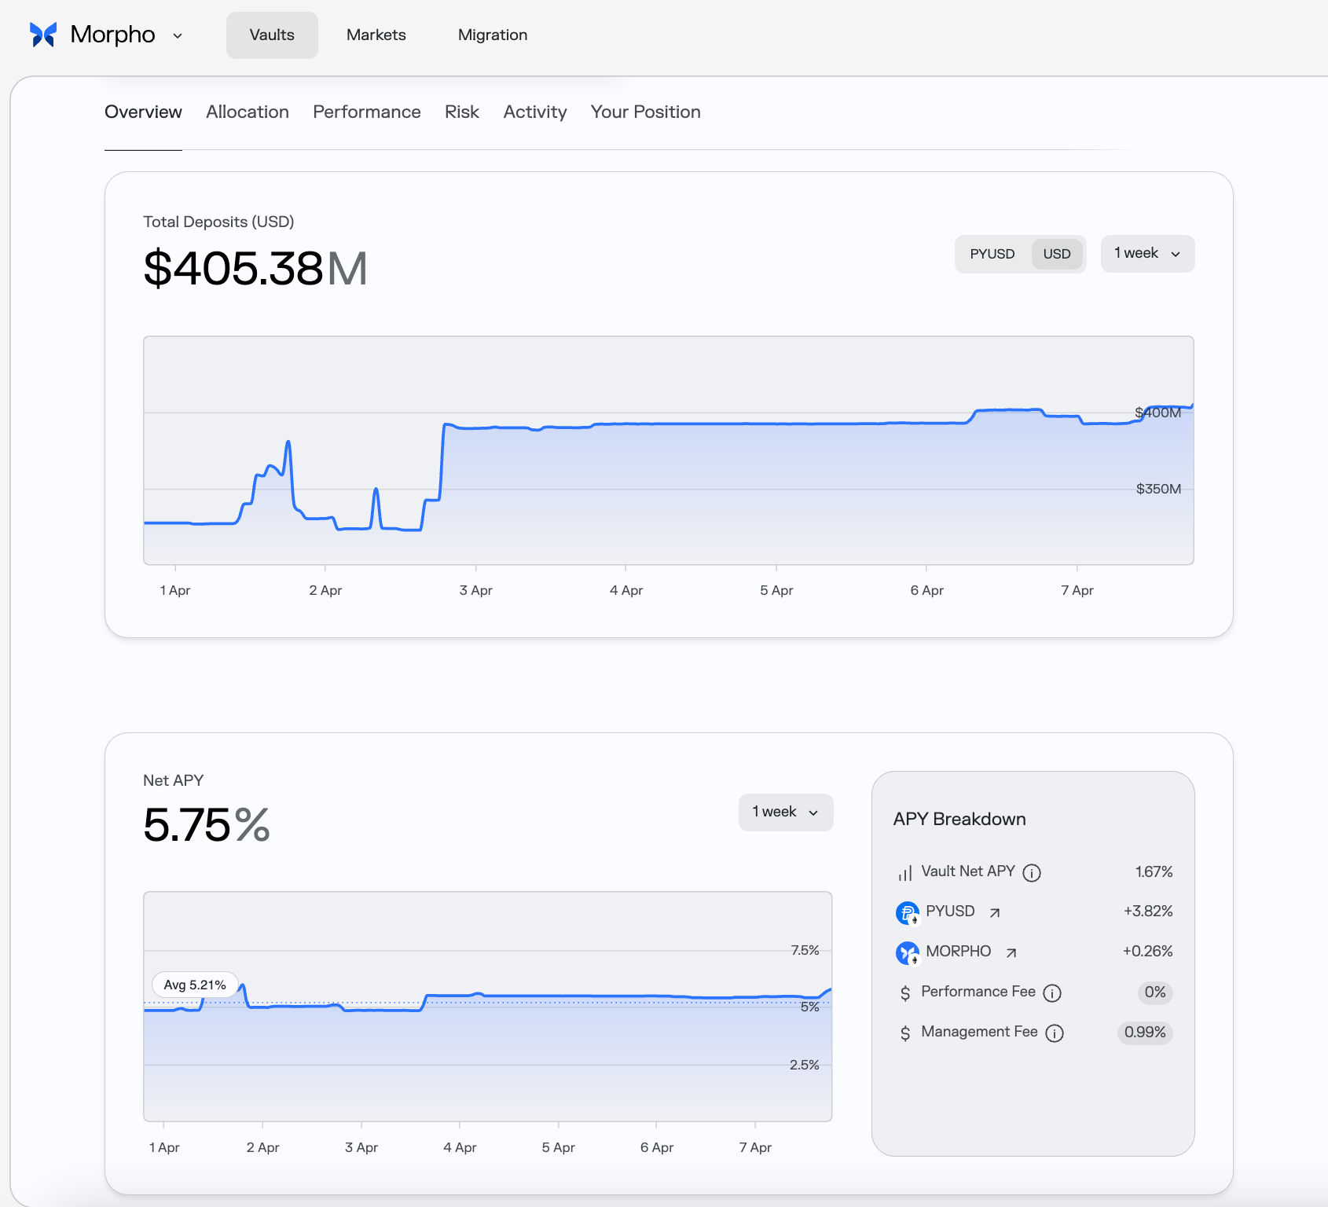
Task: Open the Your Position tab
Action: tap(646, 112)
